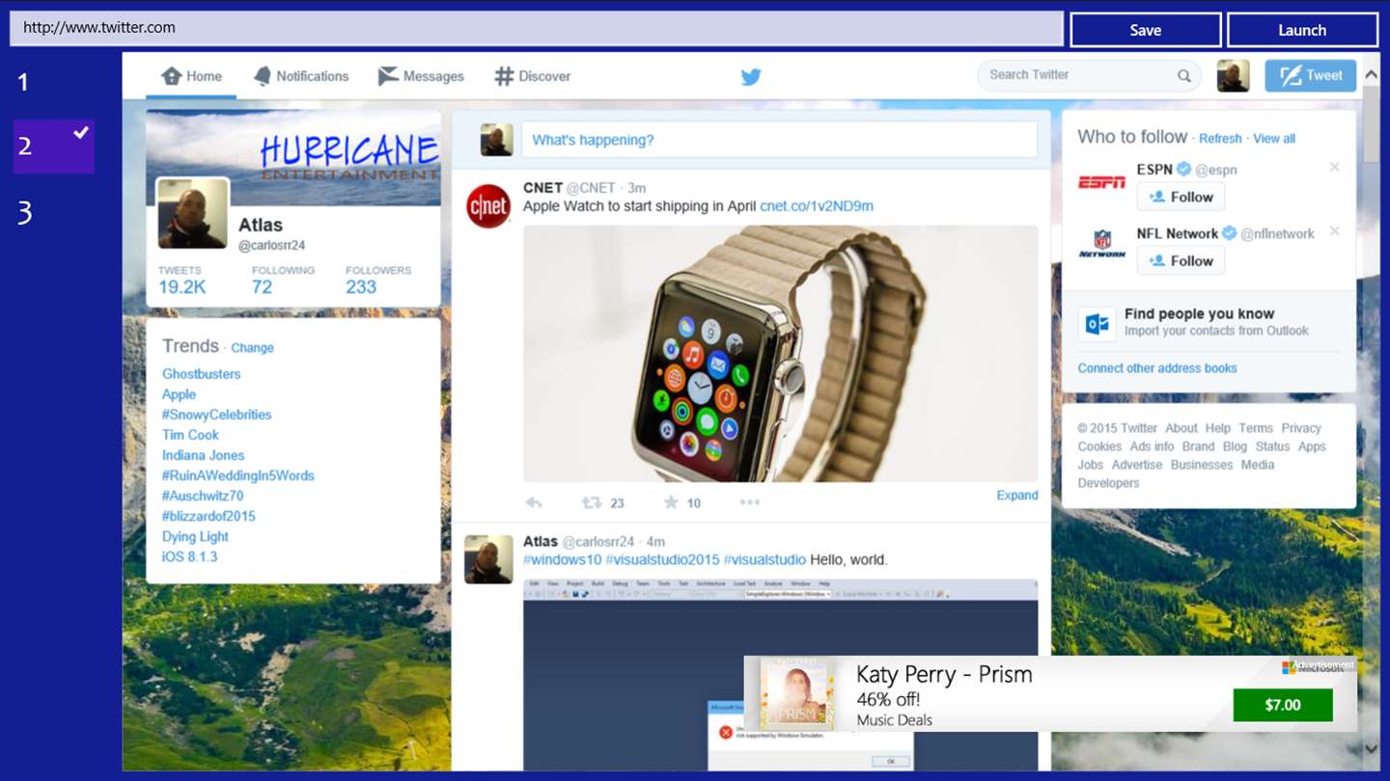Open the #SnowyCelebrities trend
The image size is (1390, 781).
click(x=216, y=415)
